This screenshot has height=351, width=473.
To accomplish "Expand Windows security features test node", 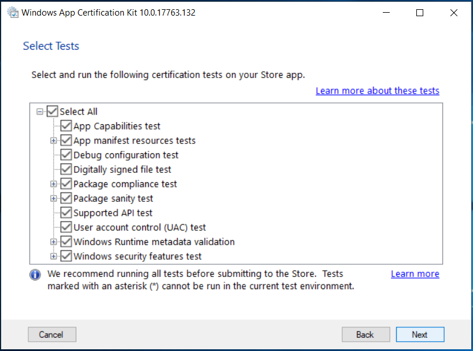I will [x=53, y=256].
